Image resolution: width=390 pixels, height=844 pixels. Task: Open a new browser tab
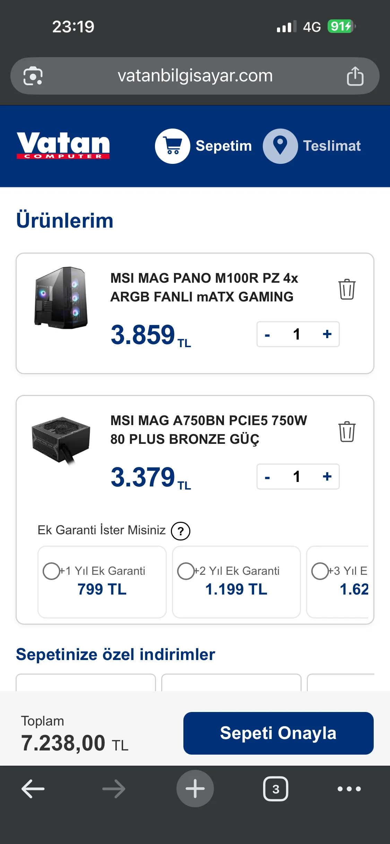pyautogui.click(x=195, y=789)
